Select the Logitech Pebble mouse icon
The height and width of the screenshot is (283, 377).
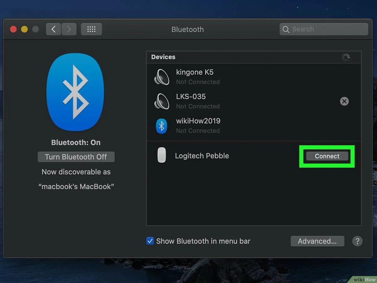(x=161, y=155)
